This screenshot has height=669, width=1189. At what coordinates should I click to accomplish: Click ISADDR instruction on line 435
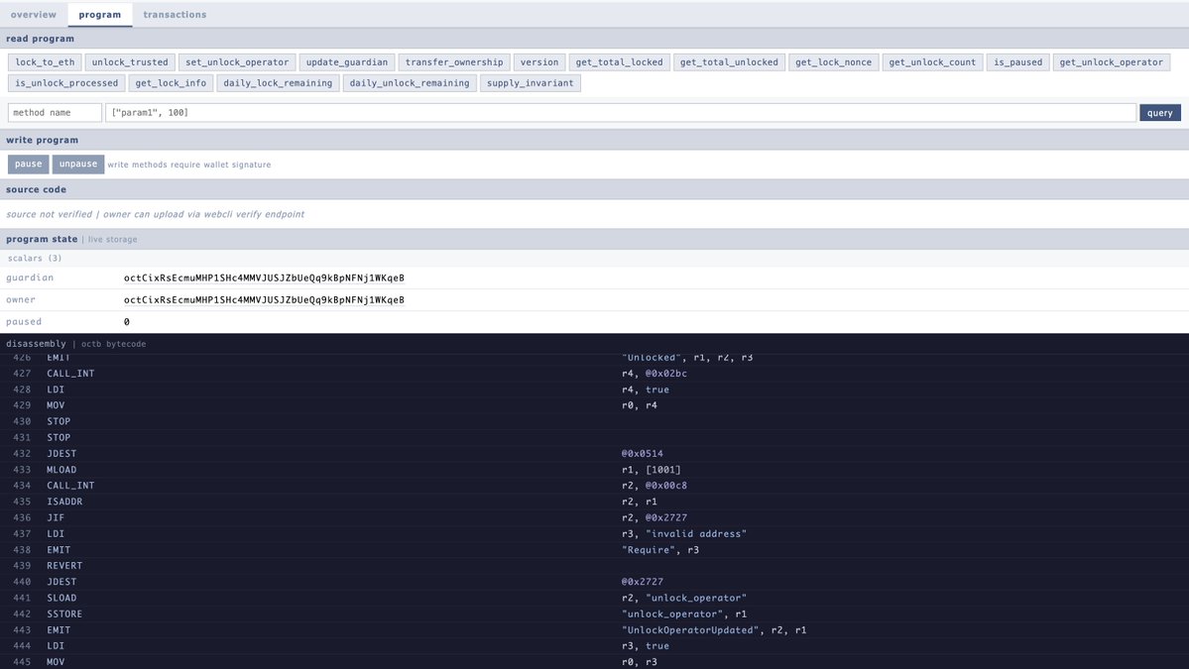[64, 502]
